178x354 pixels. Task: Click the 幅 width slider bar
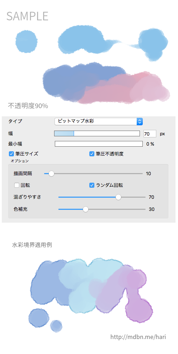pyautogui.click(x=97, y=133)
